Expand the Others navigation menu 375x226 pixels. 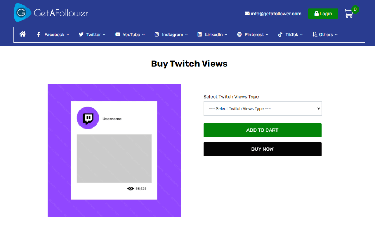click(325, 34)
